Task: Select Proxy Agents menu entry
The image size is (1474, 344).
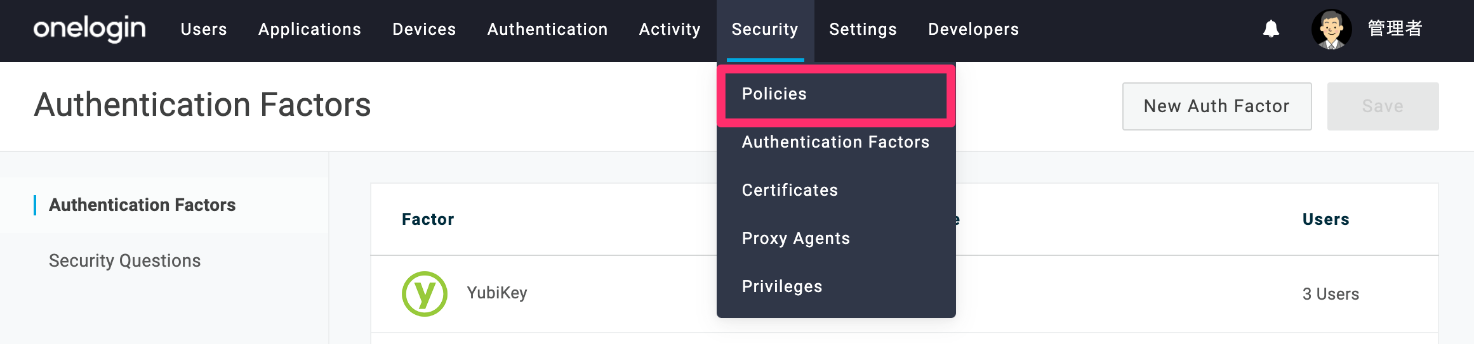Action: click(x=795, y=238)
